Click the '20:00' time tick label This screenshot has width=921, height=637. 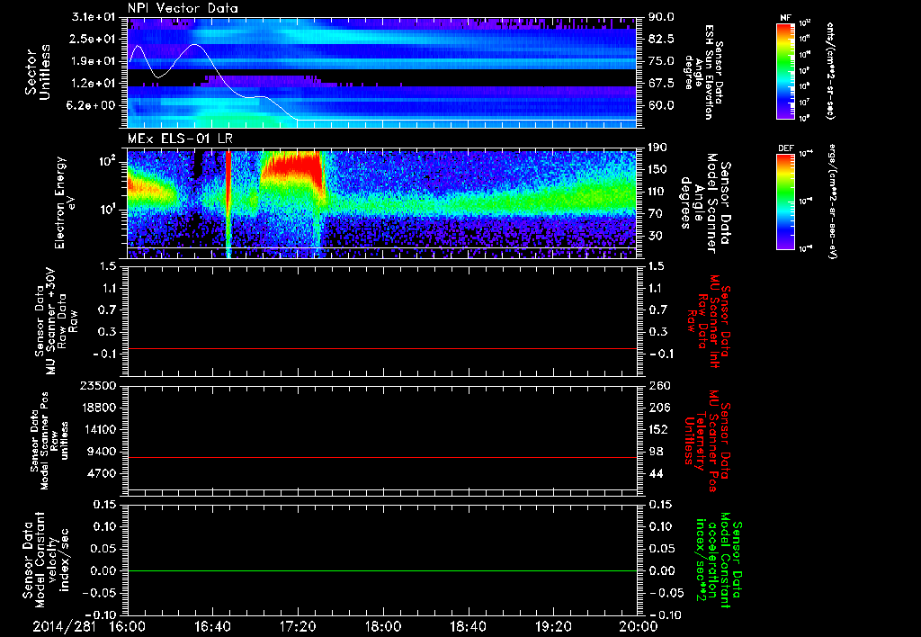(638, 626)
